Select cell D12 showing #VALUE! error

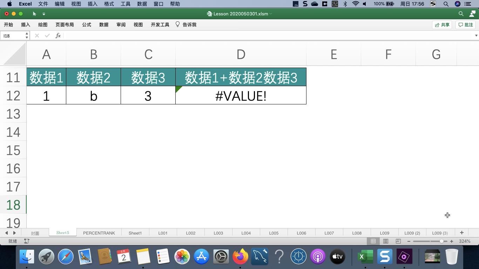(241, 95)
